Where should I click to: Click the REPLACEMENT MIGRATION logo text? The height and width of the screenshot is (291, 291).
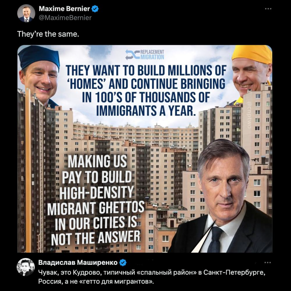[x=152, y=55]
